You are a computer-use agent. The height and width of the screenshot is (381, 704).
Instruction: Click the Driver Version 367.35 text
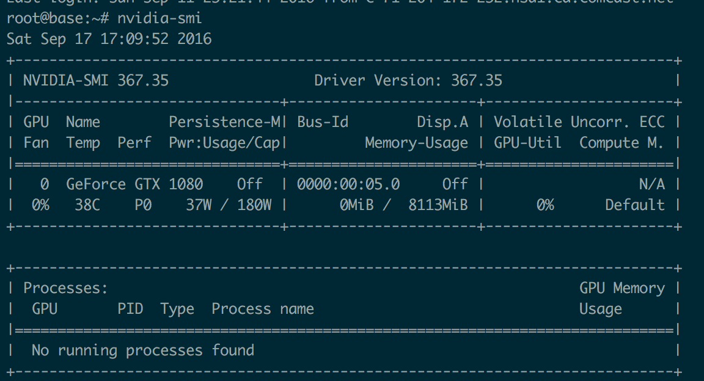pyautogui.click(x=408, y=81)
